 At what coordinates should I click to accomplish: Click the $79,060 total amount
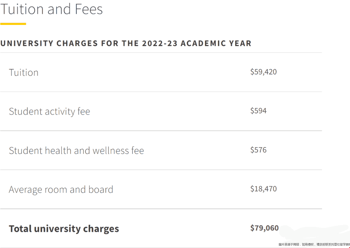(x=264, y=228)
